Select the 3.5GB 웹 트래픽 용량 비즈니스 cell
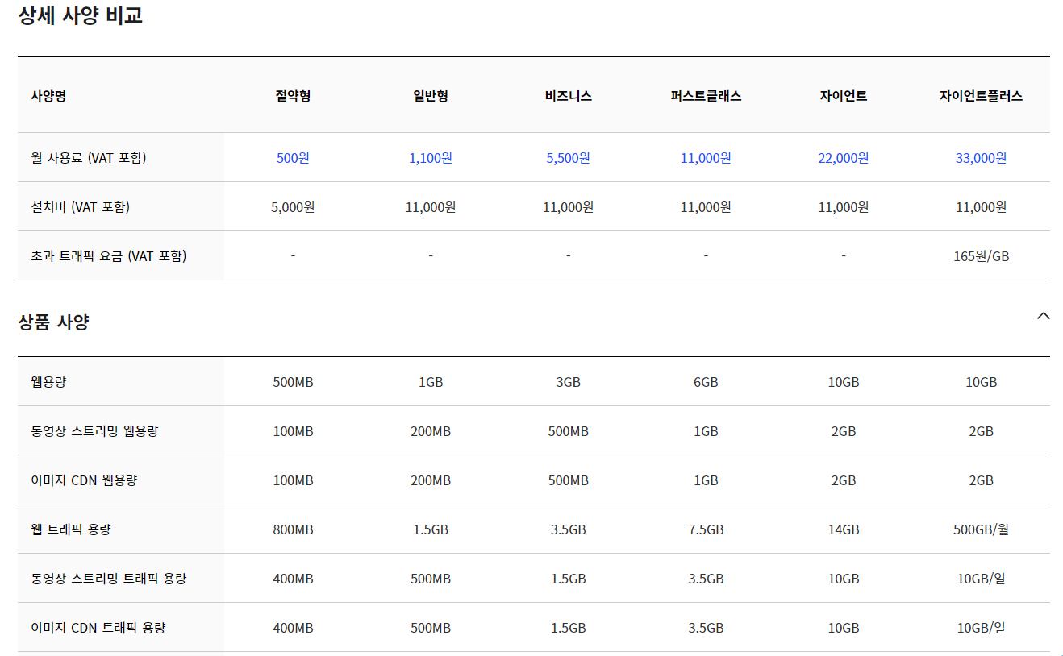Viewport: 1063px width, 656px height. [x=569, y=529]
